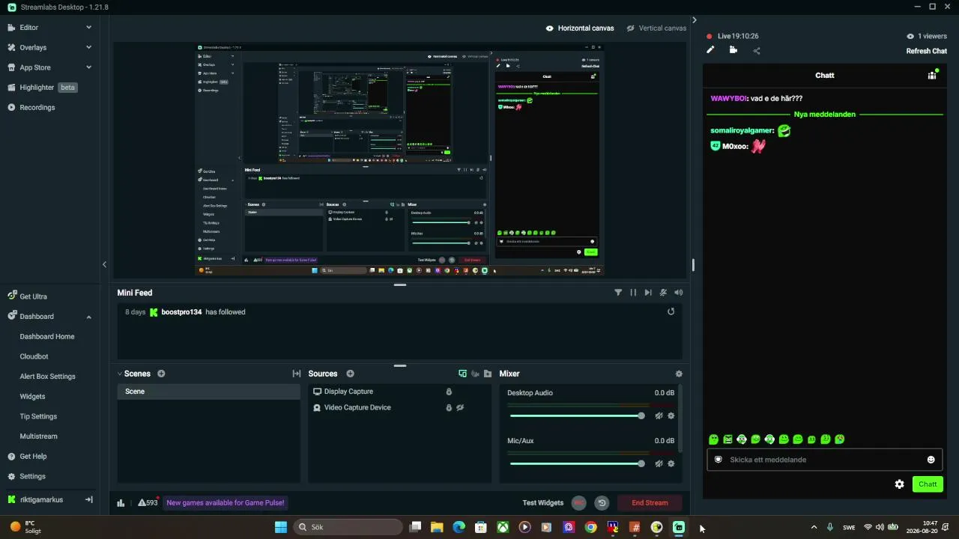Toggle dual output selective recording icon

462,374
